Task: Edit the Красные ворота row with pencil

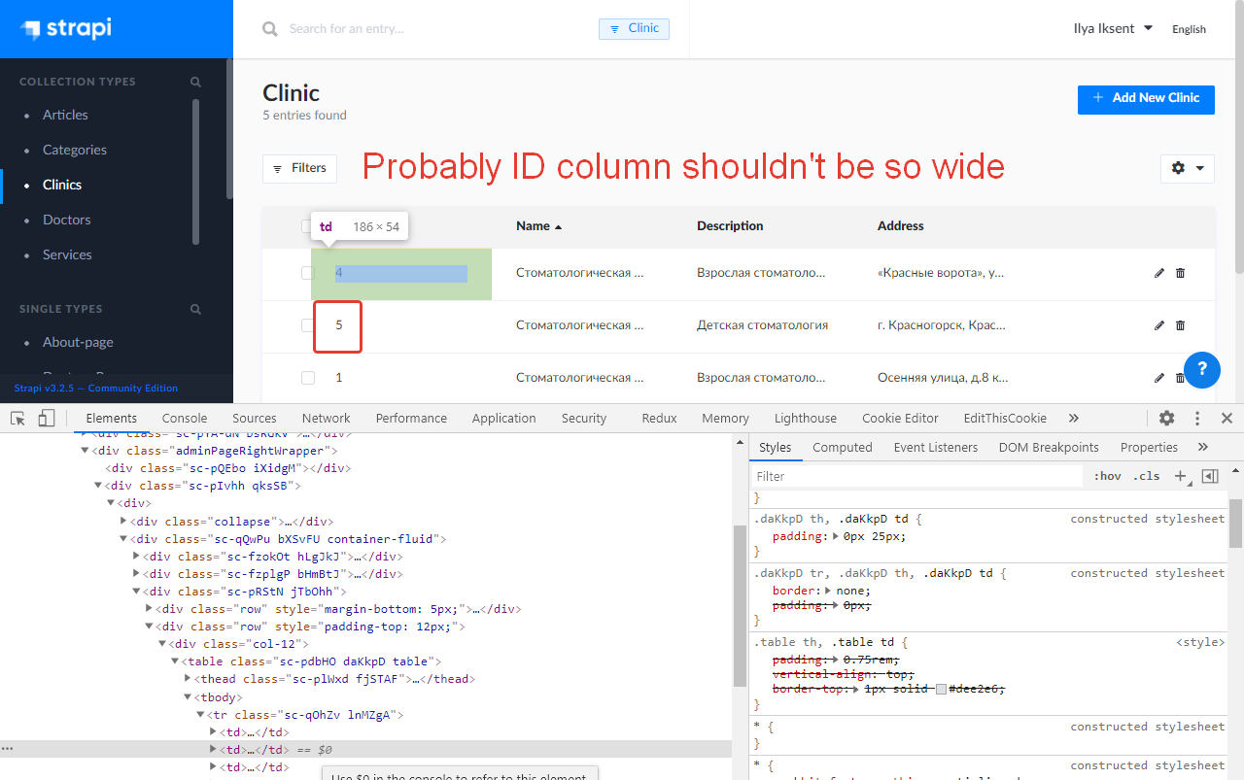Action: (x=1158, y=273)
